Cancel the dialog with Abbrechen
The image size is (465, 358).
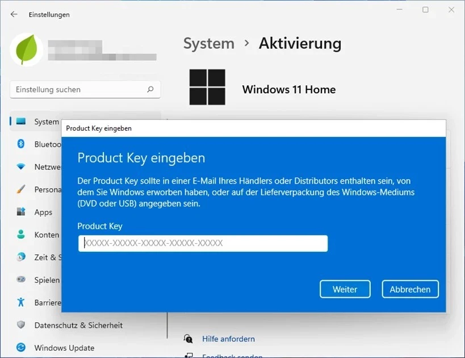pyautogui.click(x=410, y=289)
